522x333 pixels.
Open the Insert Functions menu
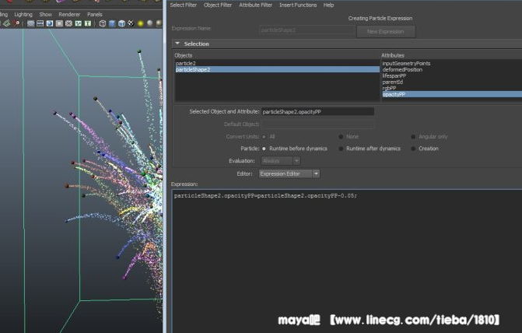(298, 5)
